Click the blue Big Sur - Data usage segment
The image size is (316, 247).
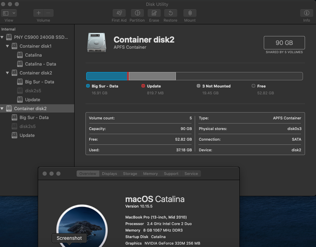coord(106,76)
